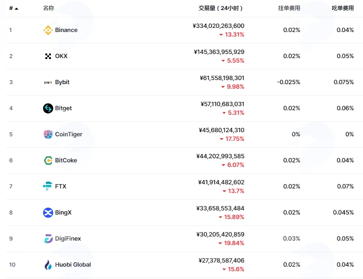Click the BitCoke logo icon
This screenshot has height=279, width=363.
click(x=48, y=160)
